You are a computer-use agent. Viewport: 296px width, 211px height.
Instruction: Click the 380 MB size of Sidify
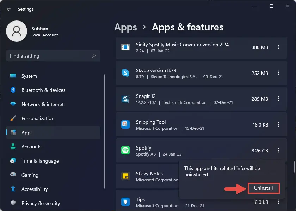pos(260,47)
